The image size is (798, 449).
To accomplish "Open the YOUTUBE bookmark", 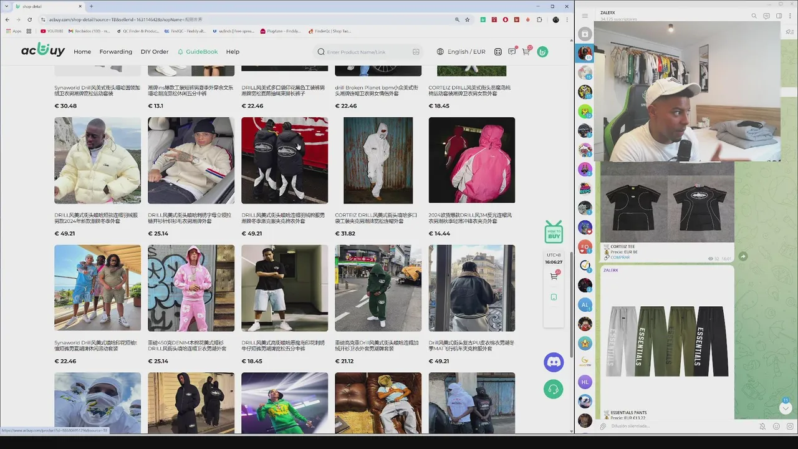I will pyautogui.click(x=52, y=31).
